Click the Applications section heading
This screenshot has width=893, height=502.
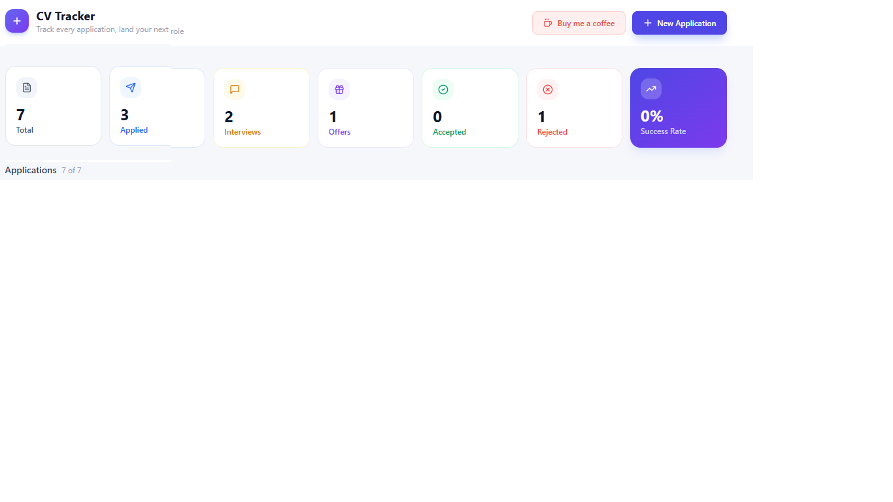pyautogui.click(x=31, y=170)
